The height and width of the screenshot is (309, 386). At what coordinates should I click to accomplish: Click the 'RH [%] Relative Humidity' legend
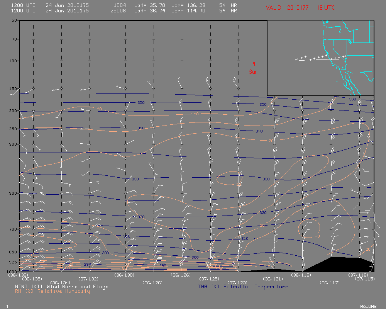click(x=52, y=291)
